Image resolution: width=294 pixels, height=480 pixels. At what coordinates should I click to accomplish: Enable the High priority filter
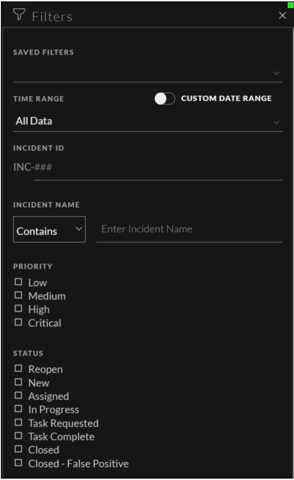18,309
